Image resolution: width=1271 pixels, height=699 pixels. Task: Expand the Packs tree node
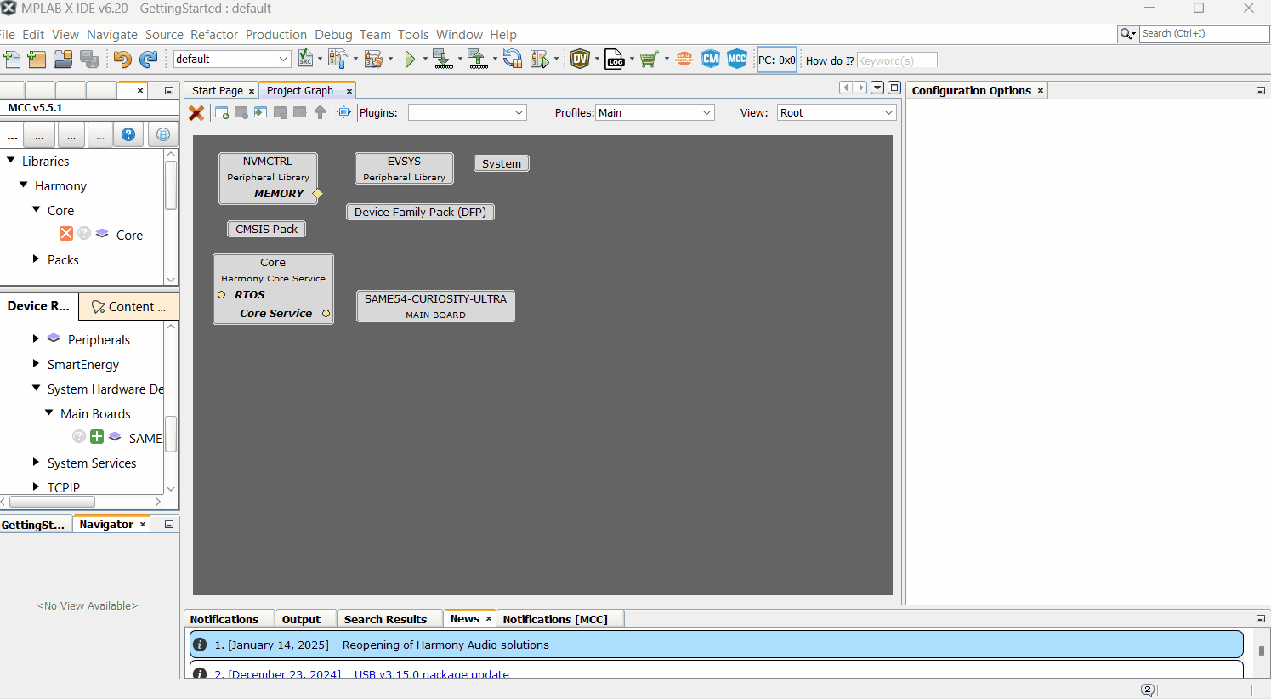pyautogui.click(x=36, y=259)
